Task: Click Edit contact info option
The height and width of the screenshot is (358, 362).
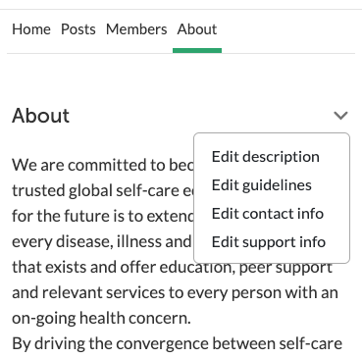Action: coord(268,214)
